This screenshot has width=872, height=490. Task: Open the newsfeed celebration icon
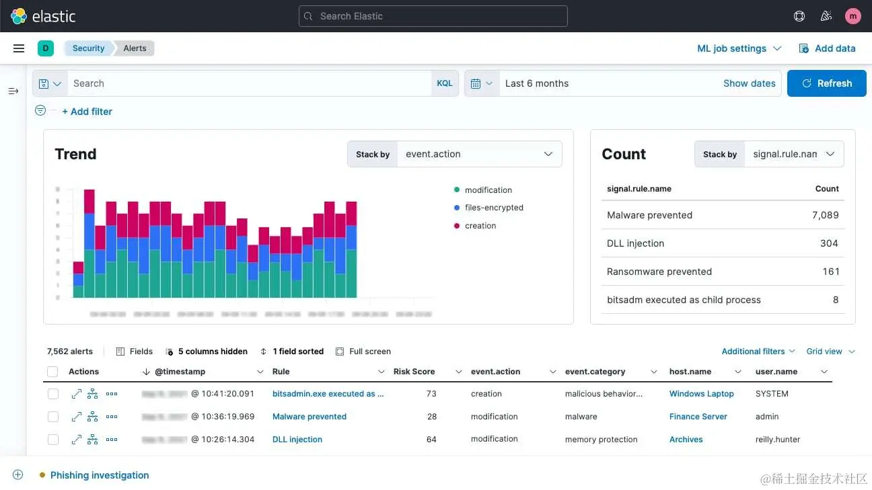click(x=826, y=16)
